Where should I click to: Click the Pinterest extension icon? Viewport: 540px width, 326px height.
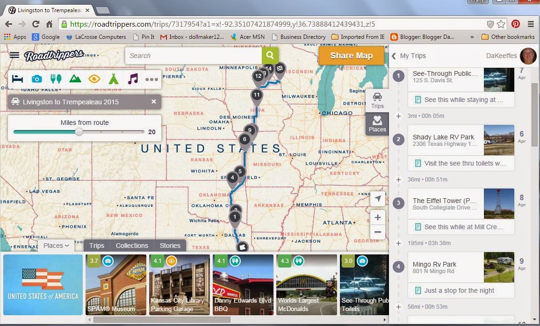click(515, 24)
